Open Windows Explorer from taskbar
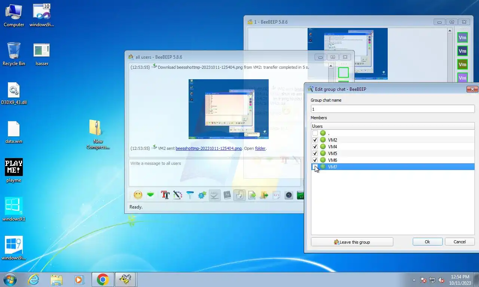479x287 pixels. [x=57, y=280]
